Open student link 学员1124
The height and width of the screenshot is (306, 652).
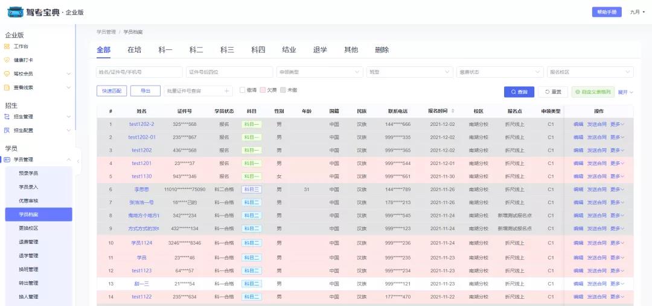142,243
